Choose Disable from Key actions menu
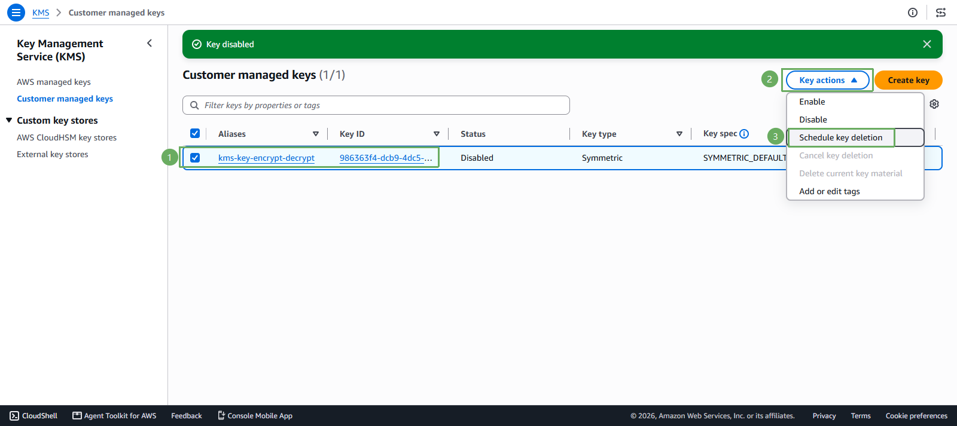Viewport: 957px width, 426px height. [855, 119]
